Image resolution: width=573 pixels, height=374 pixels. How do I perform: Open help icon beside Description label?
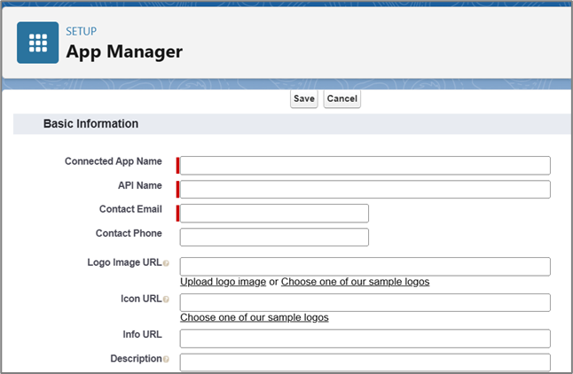pos(166,360)
